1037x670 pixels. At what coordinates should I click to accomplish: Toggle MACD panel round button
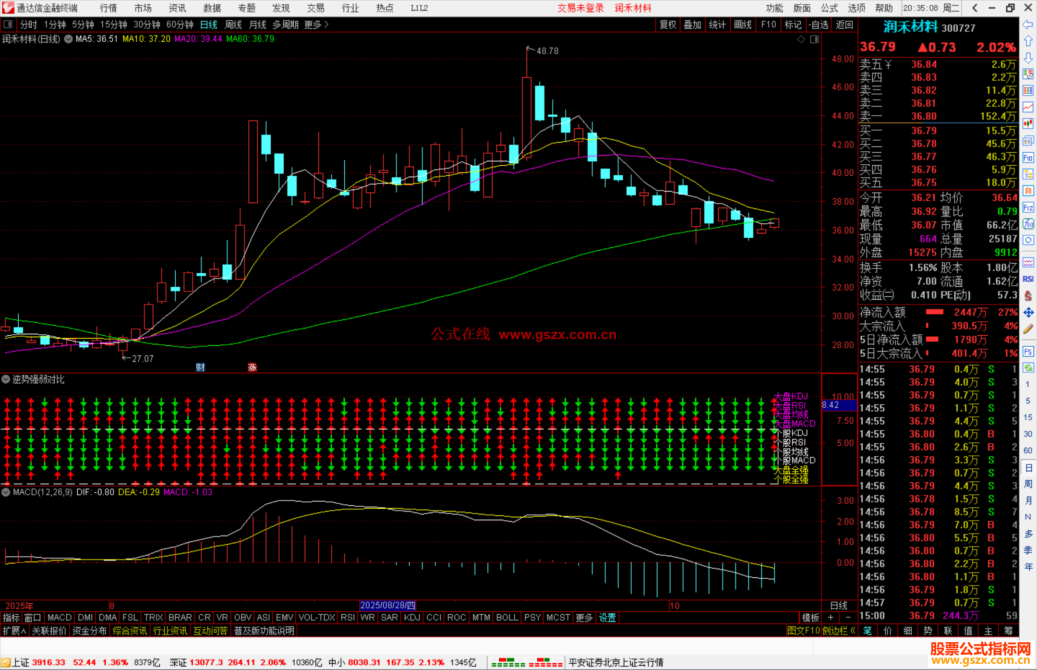point(6,492)
